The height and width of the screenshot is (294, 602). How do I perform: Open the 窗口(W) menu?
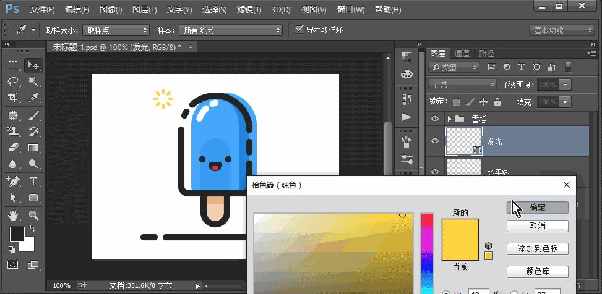pos(351,10)
